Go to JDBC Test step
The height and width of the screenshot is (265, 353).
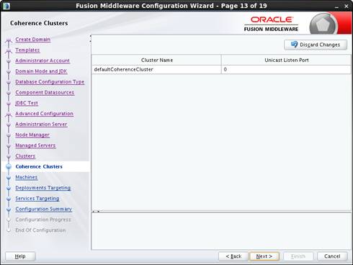pos(27,103)
